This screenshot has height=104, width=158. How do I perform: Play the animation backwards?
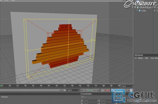point(88,90)
